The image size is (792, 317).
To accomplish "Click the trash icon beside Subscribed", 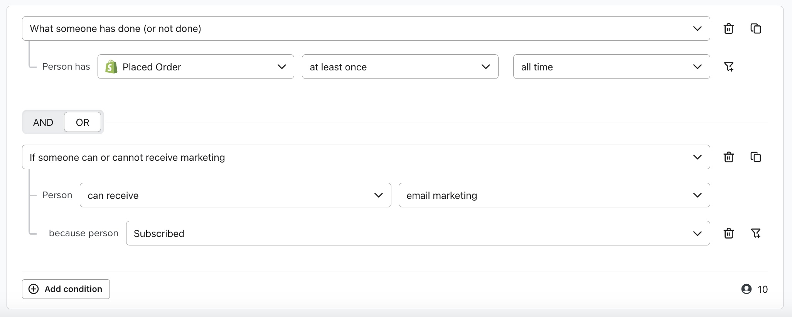I will tap(729, 233).
